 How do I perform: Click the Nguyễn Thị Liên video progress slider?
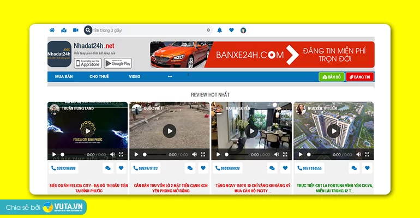(319, 155)
